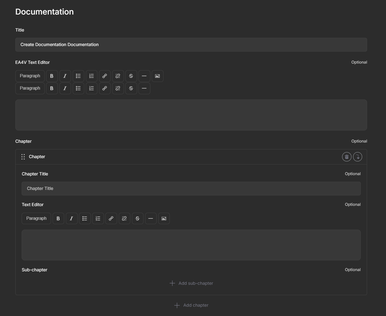This screenshot has height=316, width=386.
Task: Open Paragraph dropdown in second EA4V toolbar row
Action: point(30,88)
